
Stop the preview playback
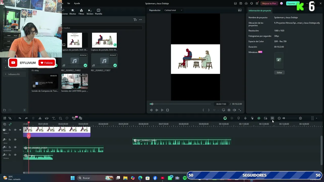tap(168, 110)
